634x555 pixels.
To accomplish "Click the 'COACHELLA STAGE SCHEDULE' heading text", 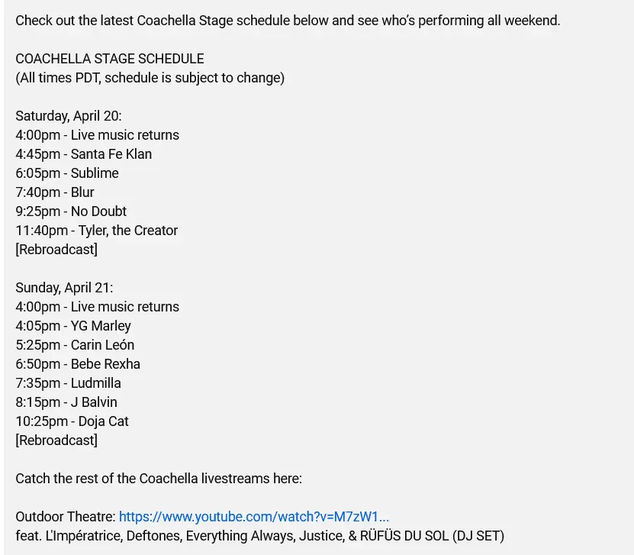I will pos(110,59).
